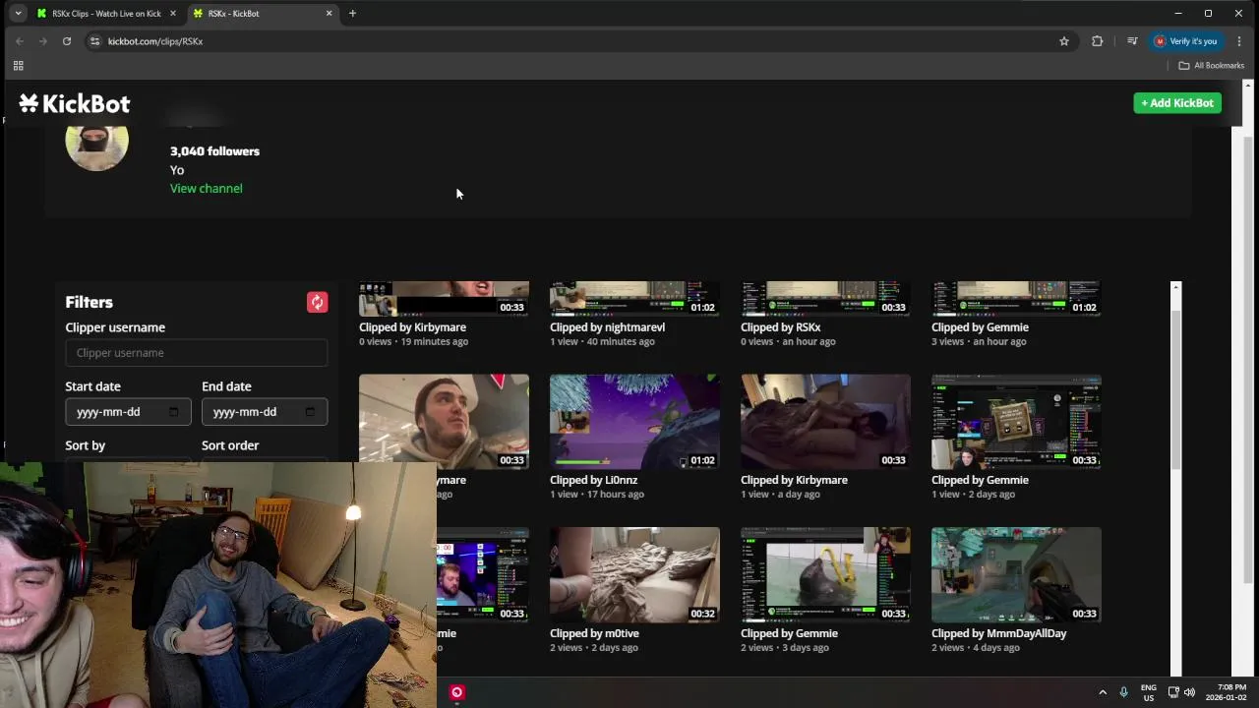
Task: Click the streamer avatar image
Action: click(x=96, y=146)
